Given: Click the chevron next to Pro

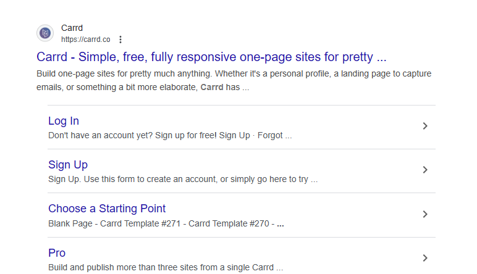Looking at the screenshot, I should tap(425, 258).
